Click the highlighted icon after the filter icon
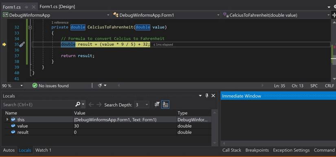The height and width of the screenshot is (157, 336). [165, 105]
